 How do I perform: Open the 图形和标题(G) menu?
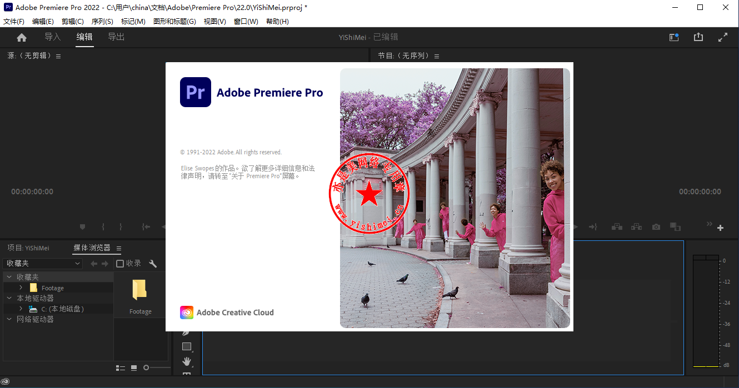click(174, 22)
